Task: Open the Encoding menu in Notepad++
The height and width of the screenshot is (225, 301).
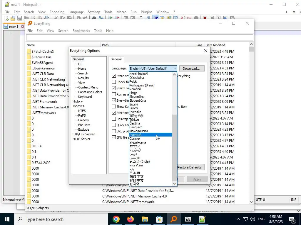Action: (57, 12)
